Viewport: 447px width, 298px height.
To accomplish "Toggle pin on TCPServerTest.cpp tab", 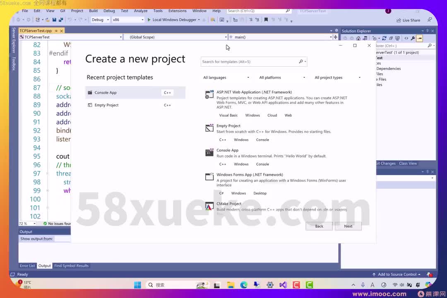I will tap(56, 31).
